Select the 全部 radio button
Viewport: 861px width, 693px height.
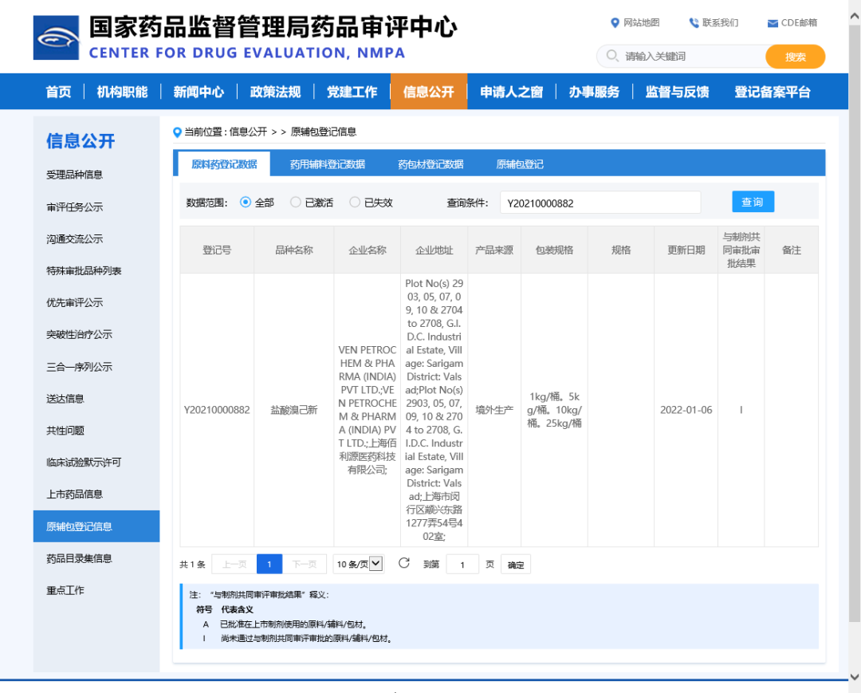(x=246, y=203)
